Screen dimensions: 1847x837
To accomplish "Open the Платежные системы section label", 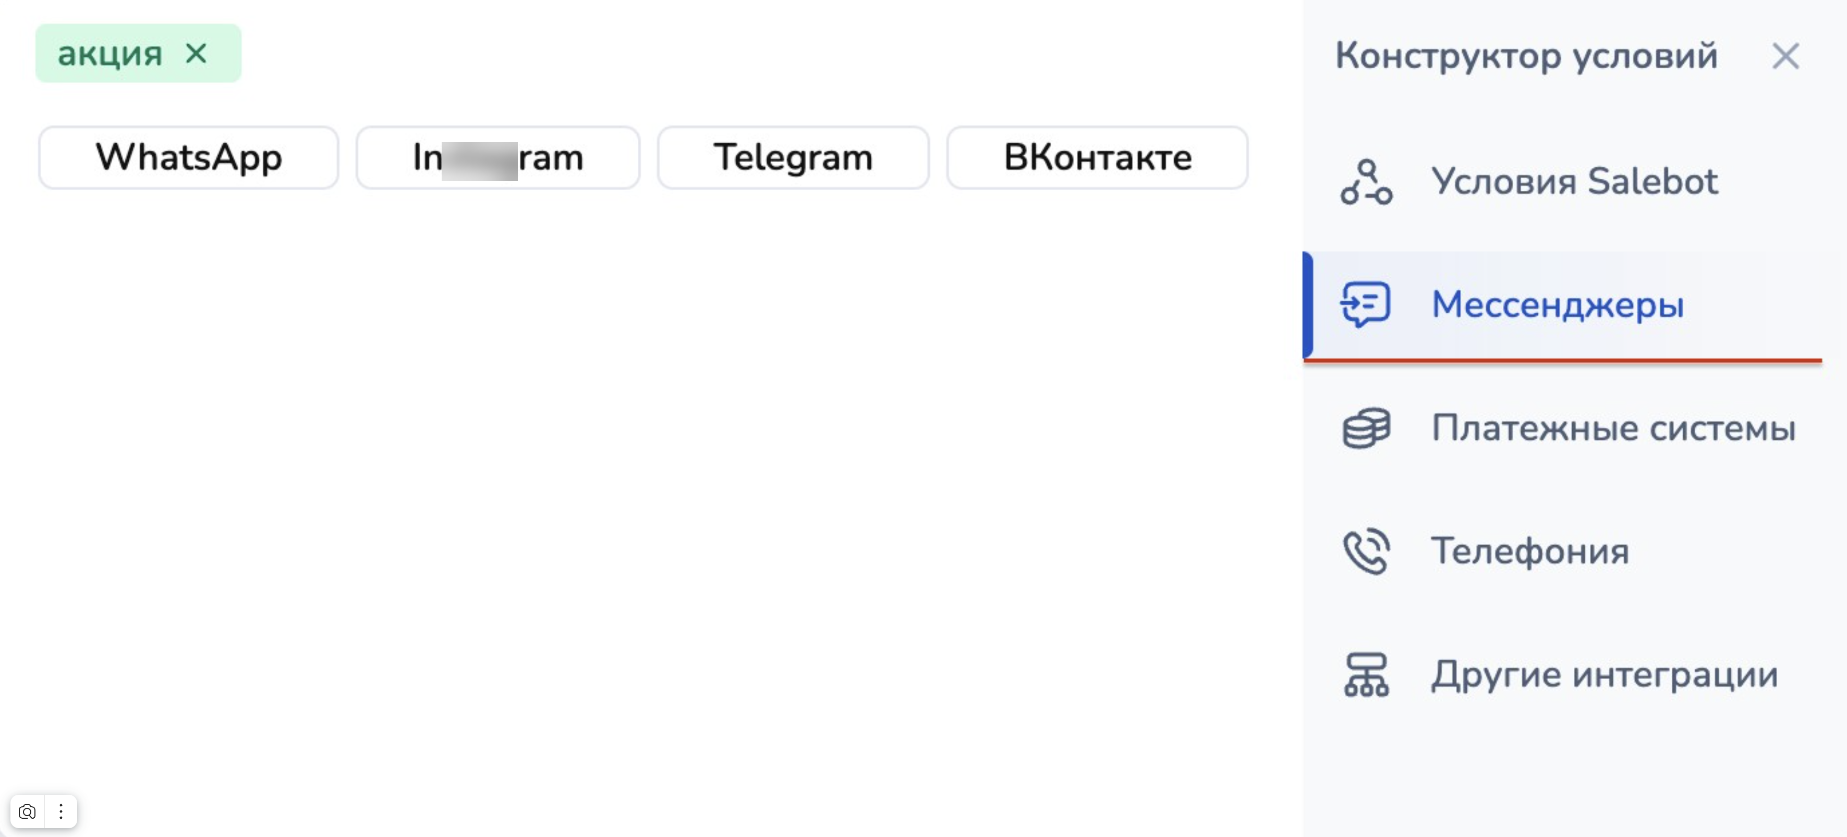I will [x=1613, y=428].
